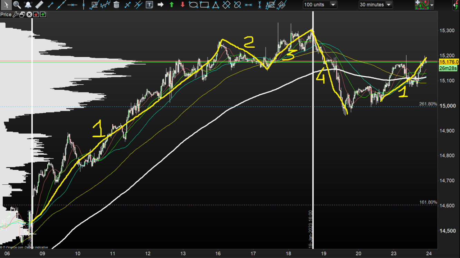Select the rectangle drawing tool
The width and height of the screenshot is (460, 258).
pyautogui.click(x=204, y=5)
